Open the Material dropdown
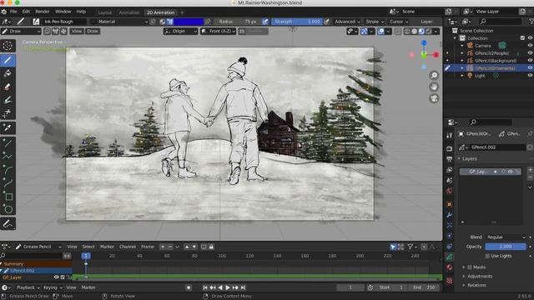Screen dimensions: 534x300 tap(119, 22)
